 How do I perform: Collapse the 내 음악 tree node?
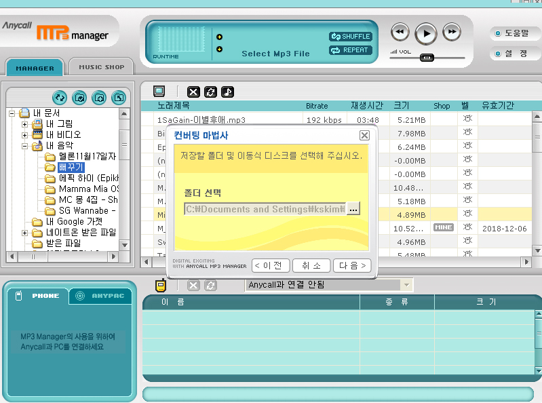24,146
